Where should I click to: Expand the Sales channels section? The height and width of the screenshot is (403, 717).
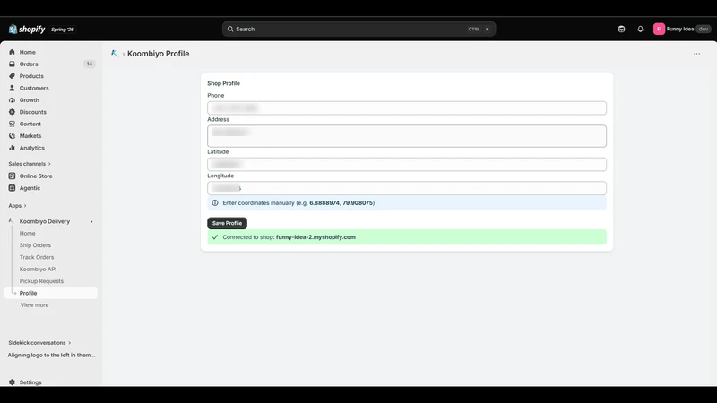(x=30, y=164)
